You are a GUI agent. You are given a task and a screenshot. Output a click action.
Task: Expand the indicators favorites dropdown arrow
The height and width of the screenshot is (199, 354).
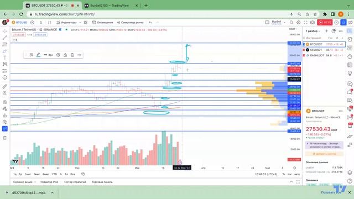(80, 22)
